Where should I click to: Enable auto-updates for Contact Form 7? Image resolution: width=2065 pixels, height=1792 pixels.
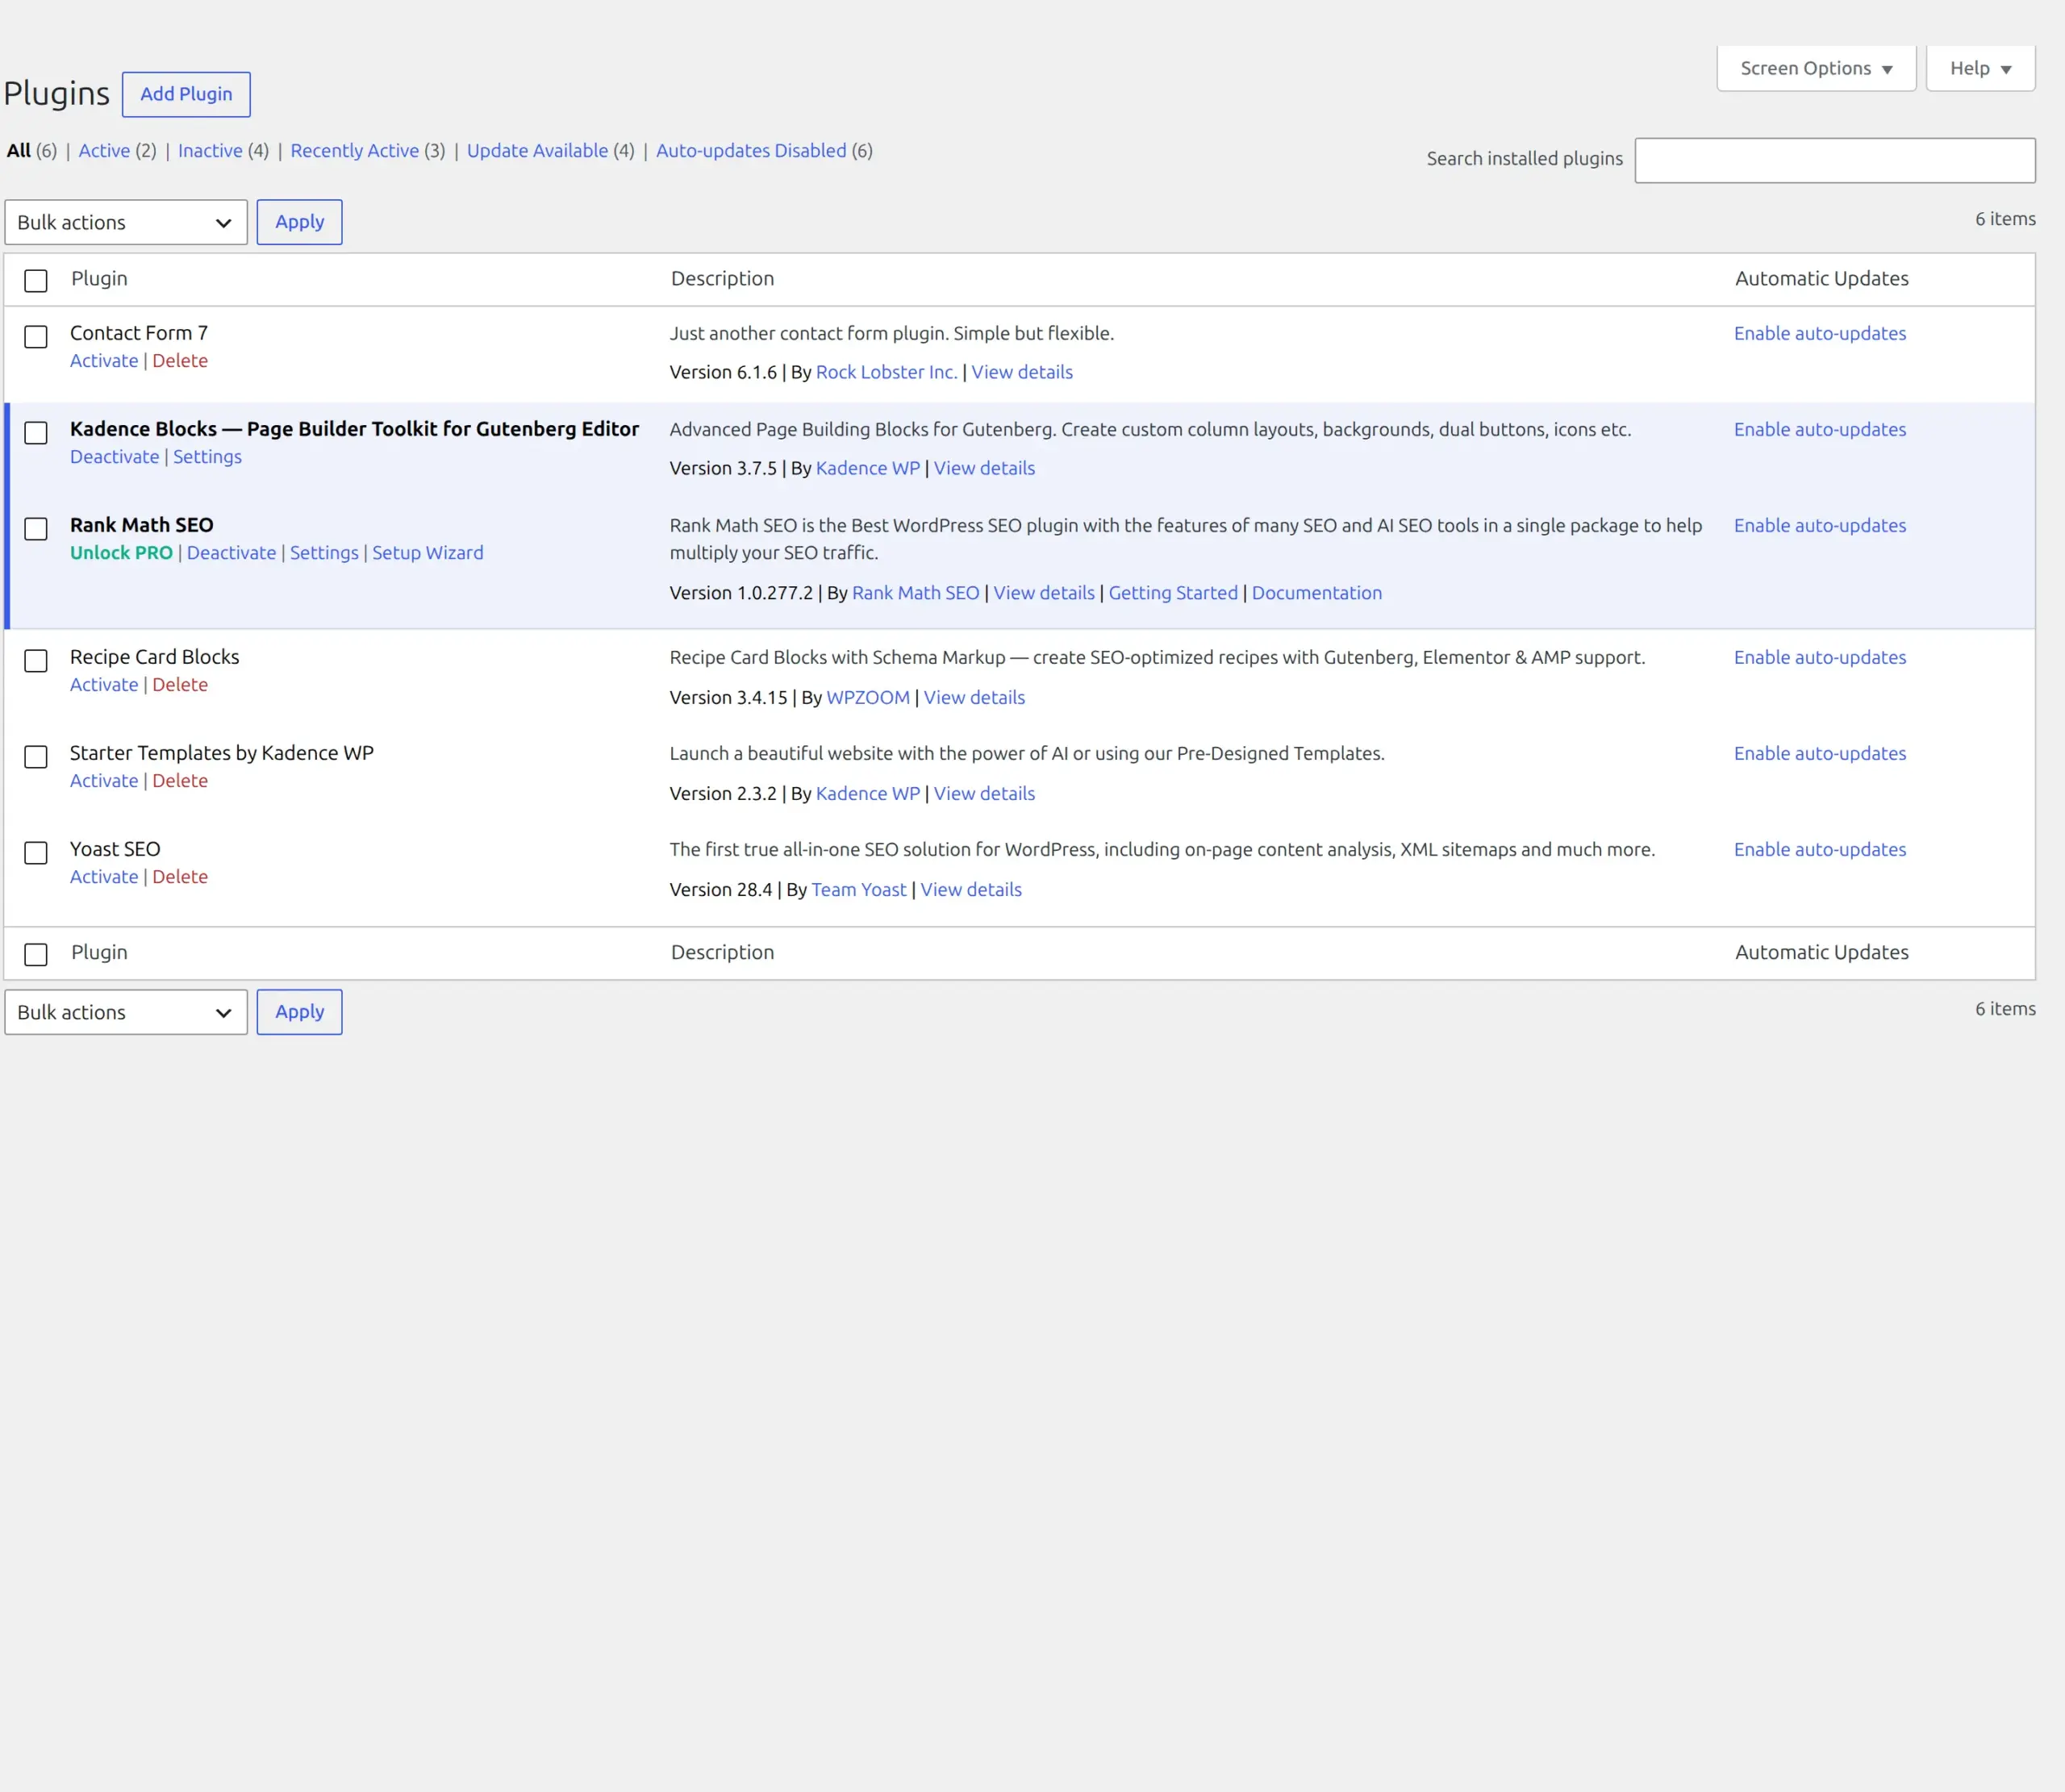point(1820,333)
